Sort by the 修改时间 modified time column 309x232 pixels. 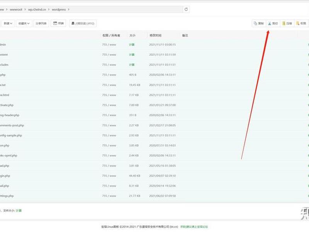coord(155,36)
